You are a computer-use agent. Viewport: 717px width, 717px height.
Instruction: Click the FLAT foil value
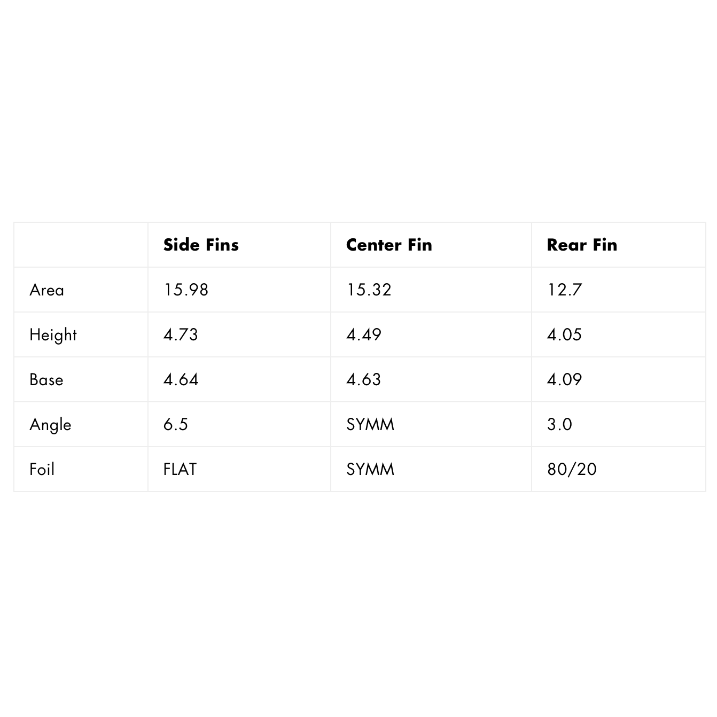click(180, 470)
